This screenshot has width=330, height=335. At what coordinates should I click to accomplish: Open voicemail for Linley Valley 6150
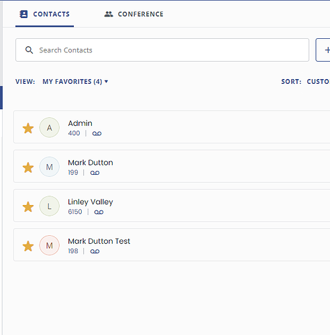tap(99, 212)
